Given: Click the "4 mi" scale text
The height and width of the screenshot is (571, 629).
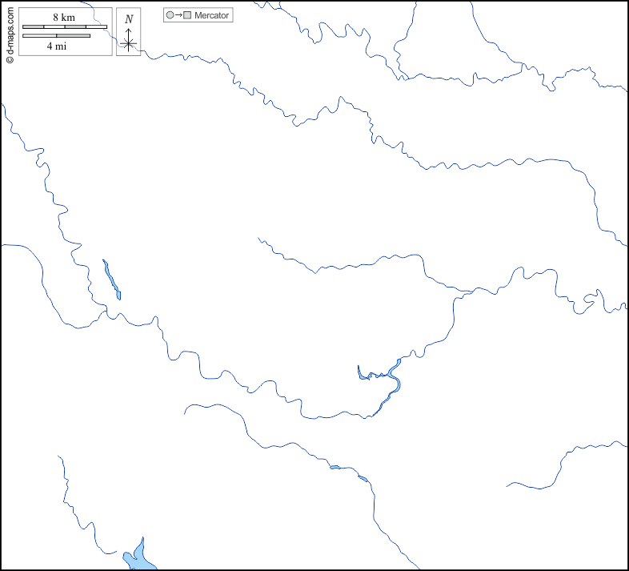Looking at the screenshot, I should [x=56, y=46].
